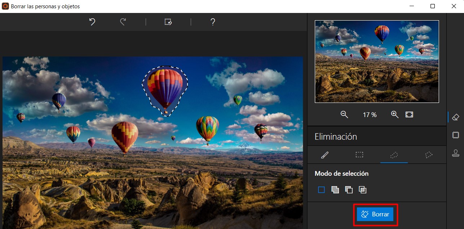
Task: Click the Modo de selección label
Action: click(341, 174)
